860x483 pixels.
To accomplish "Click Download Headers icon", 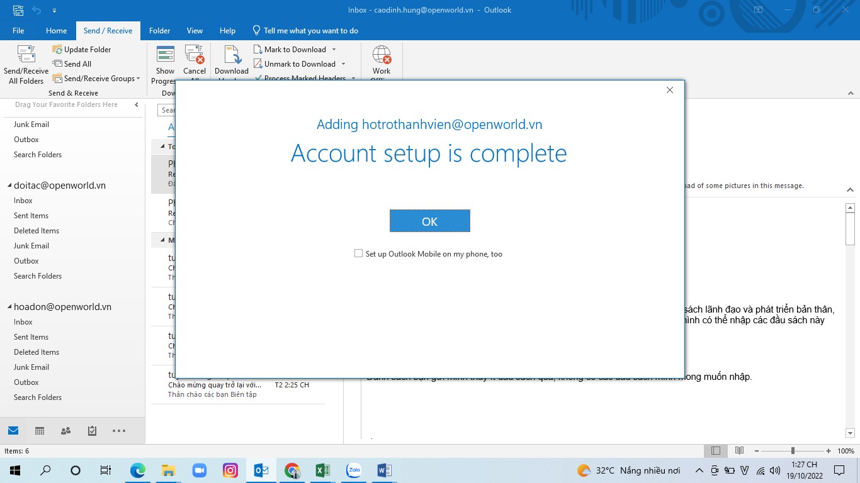I will tap(232, 54).
